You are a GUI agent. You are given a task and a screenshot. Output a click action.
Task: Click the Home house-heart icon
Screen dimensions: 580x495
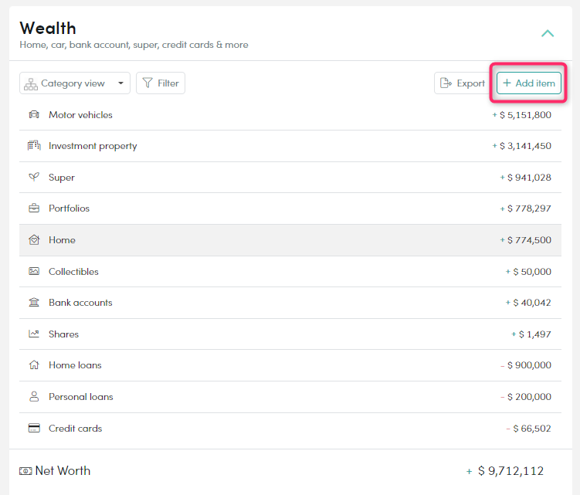[34, 239]
